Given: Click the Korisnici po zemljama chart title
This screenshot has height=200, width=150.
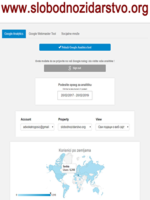Looking at the screenshot, I should tap(75, 150).
